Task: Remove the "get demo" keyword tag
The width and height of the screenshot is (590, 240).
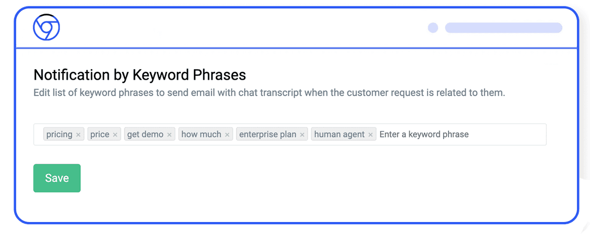Action: point(169,135)
